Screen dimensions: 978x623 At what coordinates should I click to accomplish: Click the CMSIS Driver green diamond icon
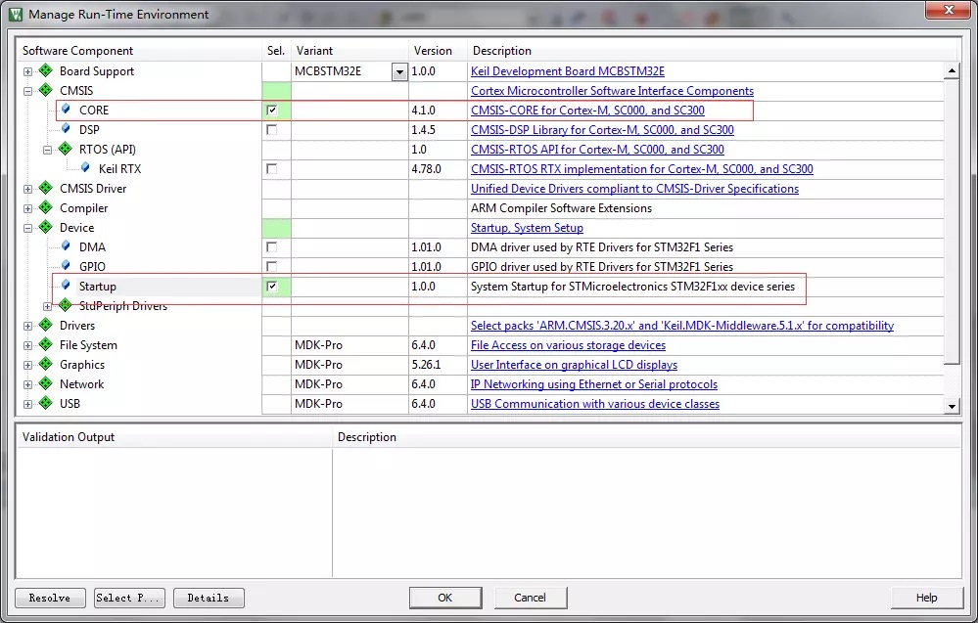pyautogui.click(x=46, y=188)
